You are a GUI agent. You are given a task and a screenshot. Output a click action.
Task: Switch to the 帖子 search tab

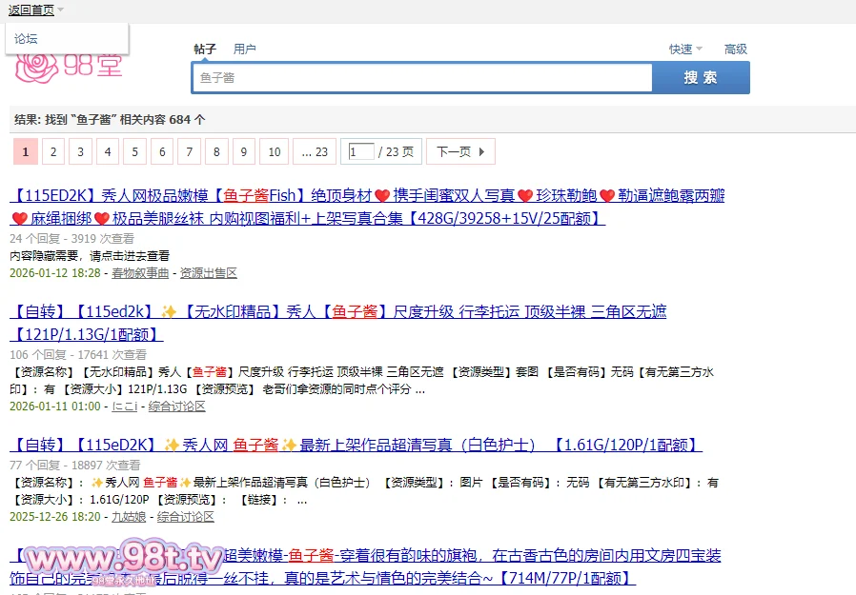[x=205, y=50]
